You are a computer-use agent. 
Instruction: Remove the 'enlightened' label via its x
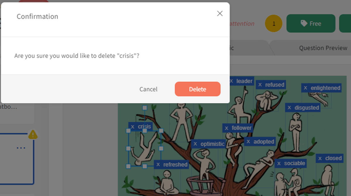click(x=305, y=88)
